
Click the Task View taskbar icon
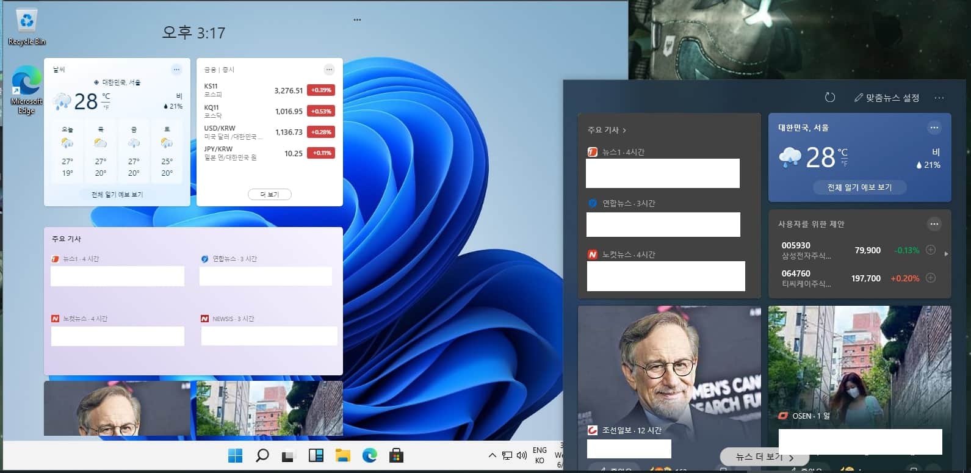click(x=289, y=455)
